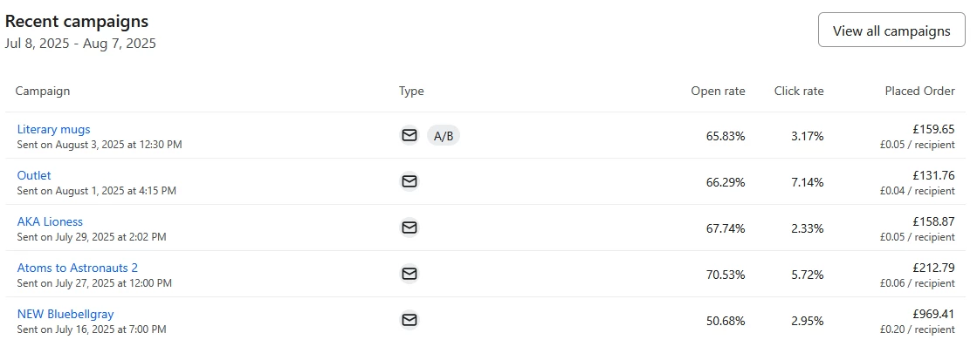Screen dimensions: 977x360
Task: Click the Click rate column header
Action: 799,91
